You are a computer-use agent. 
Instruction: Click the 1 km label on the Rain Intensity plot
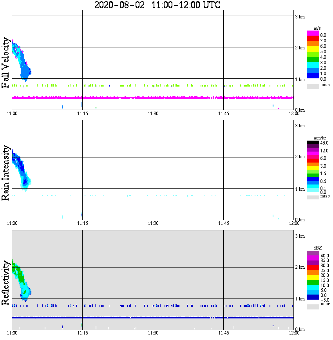tap(300, 189)
